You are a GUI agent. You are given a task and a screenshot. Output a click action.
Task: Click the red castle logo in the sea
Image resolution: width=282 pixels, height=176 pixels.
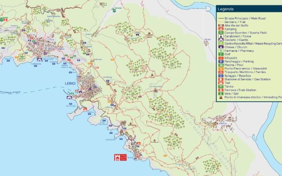point(117,157)
